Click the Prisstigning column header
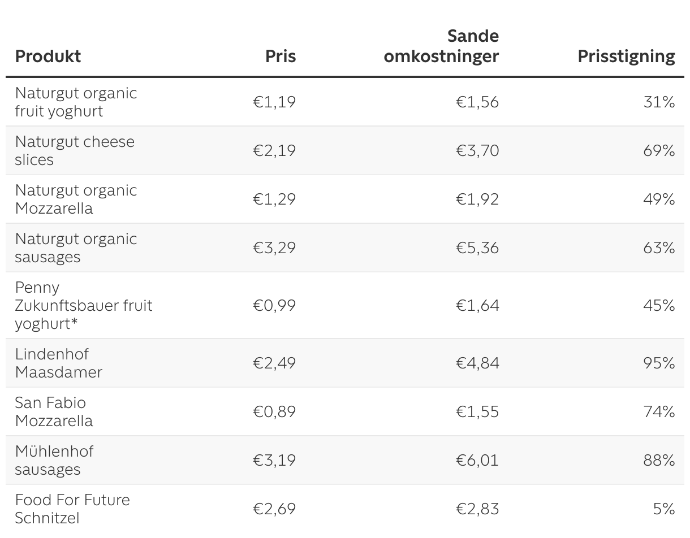 (x=626, y=57)
